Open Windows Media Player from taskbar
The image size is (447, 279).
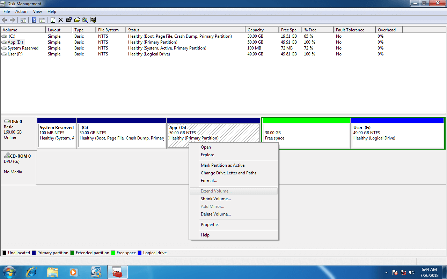coord(74,272)
